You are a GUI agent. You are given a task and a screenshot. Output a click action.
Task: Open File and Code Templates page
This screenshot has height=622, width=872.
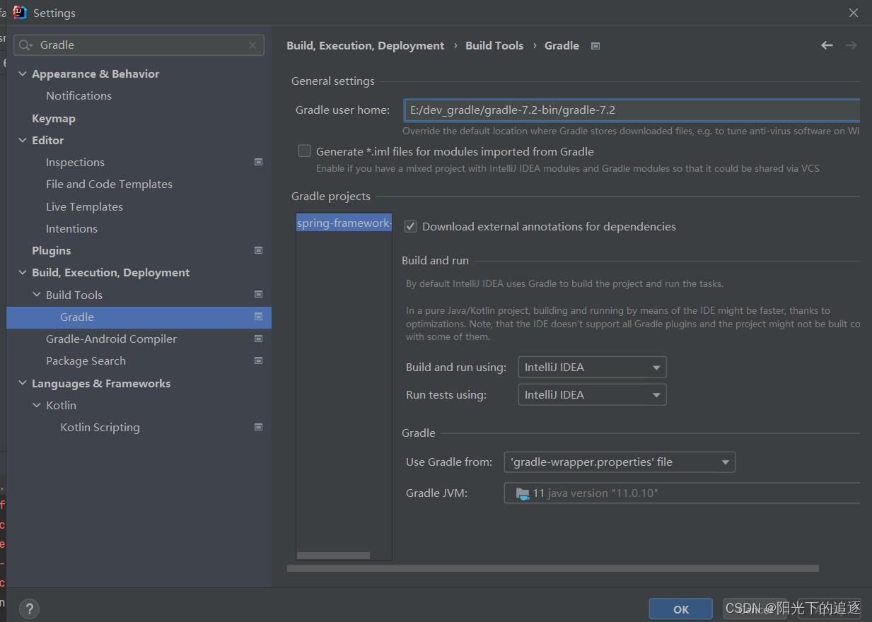(109, 184)
